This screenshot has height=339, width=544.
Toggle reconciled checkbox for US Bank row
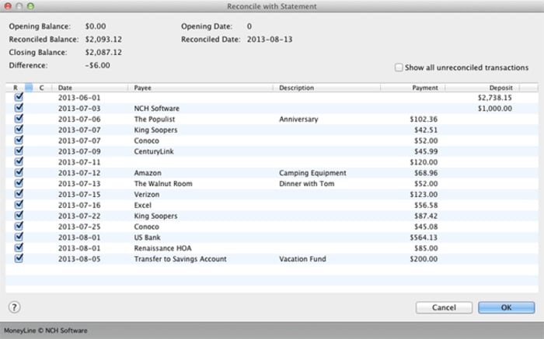(x=19, y=237)
